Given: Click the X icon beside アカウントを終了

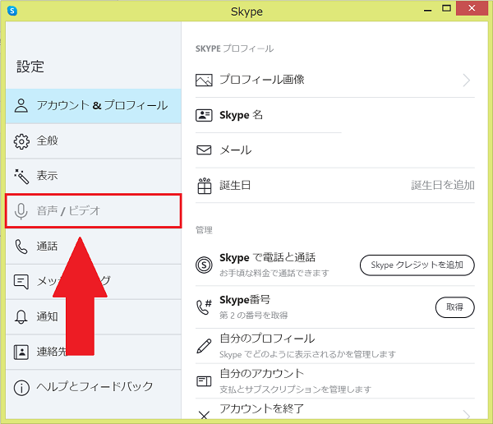Looking at the screenshot, I should 204,415.
